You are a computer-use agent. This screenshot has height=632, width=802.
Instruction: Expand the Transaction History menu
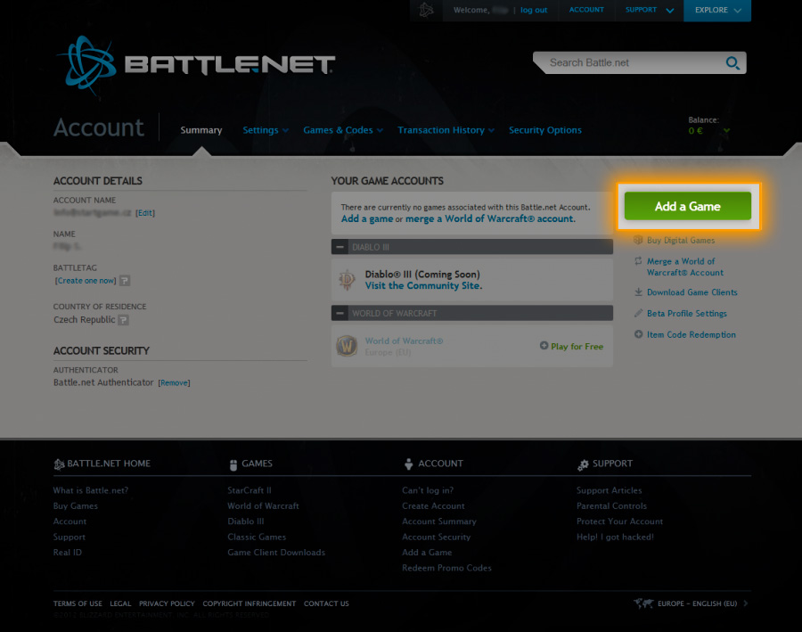[x=446, y=130]
